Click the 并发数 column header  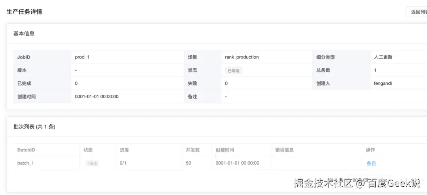[x=193, y=150]
